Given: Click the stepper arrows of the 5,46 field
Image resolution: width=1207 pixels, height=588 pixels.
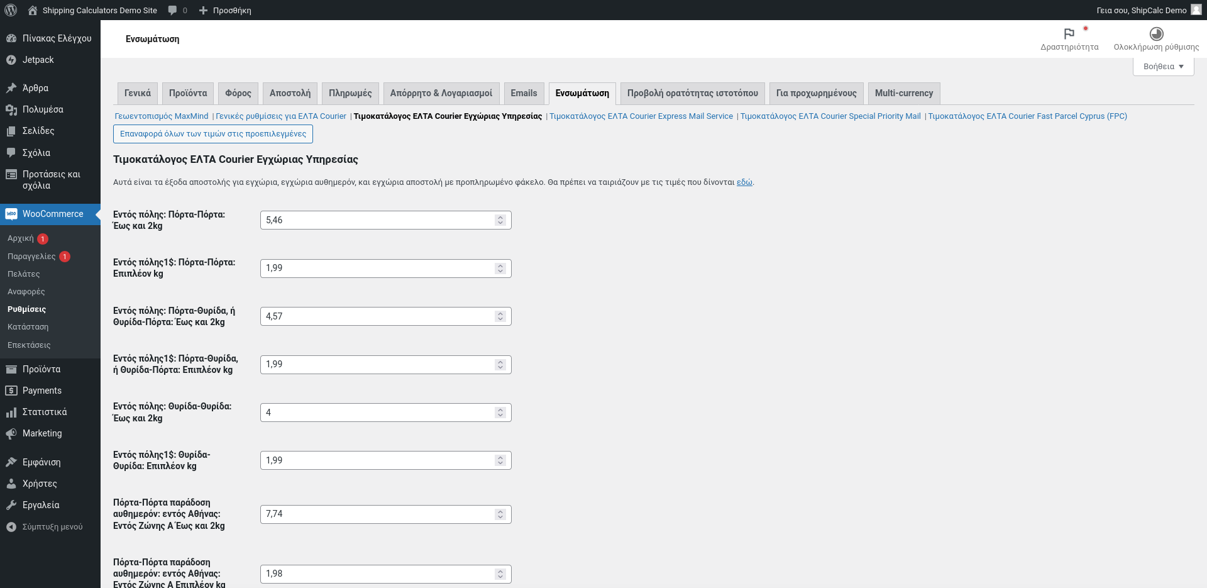Looking at the screenshot, I should 500,220.
